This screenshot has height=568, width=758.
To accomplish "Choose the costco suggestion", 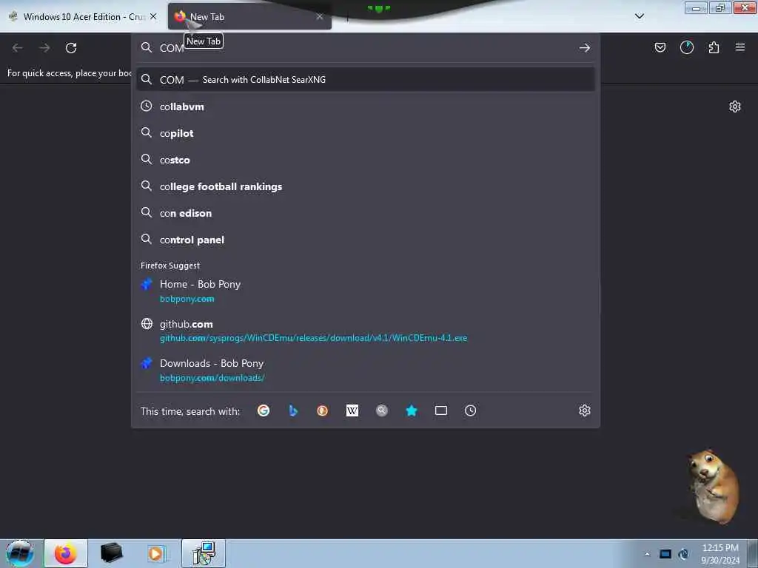I will pyautogui.click(x=366, y=160).
